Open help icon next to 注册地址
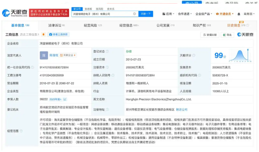Viewport: 259px width, 152px height. click(107, 109)
